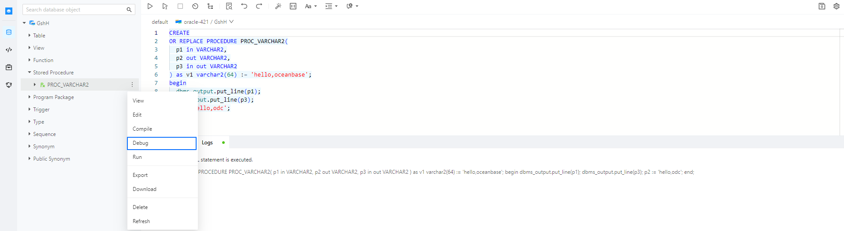This screenshot has width=844, height=231.
Task: Click the three-dot menu beside PROC_VARCHAR2
Action: point(132,84)
